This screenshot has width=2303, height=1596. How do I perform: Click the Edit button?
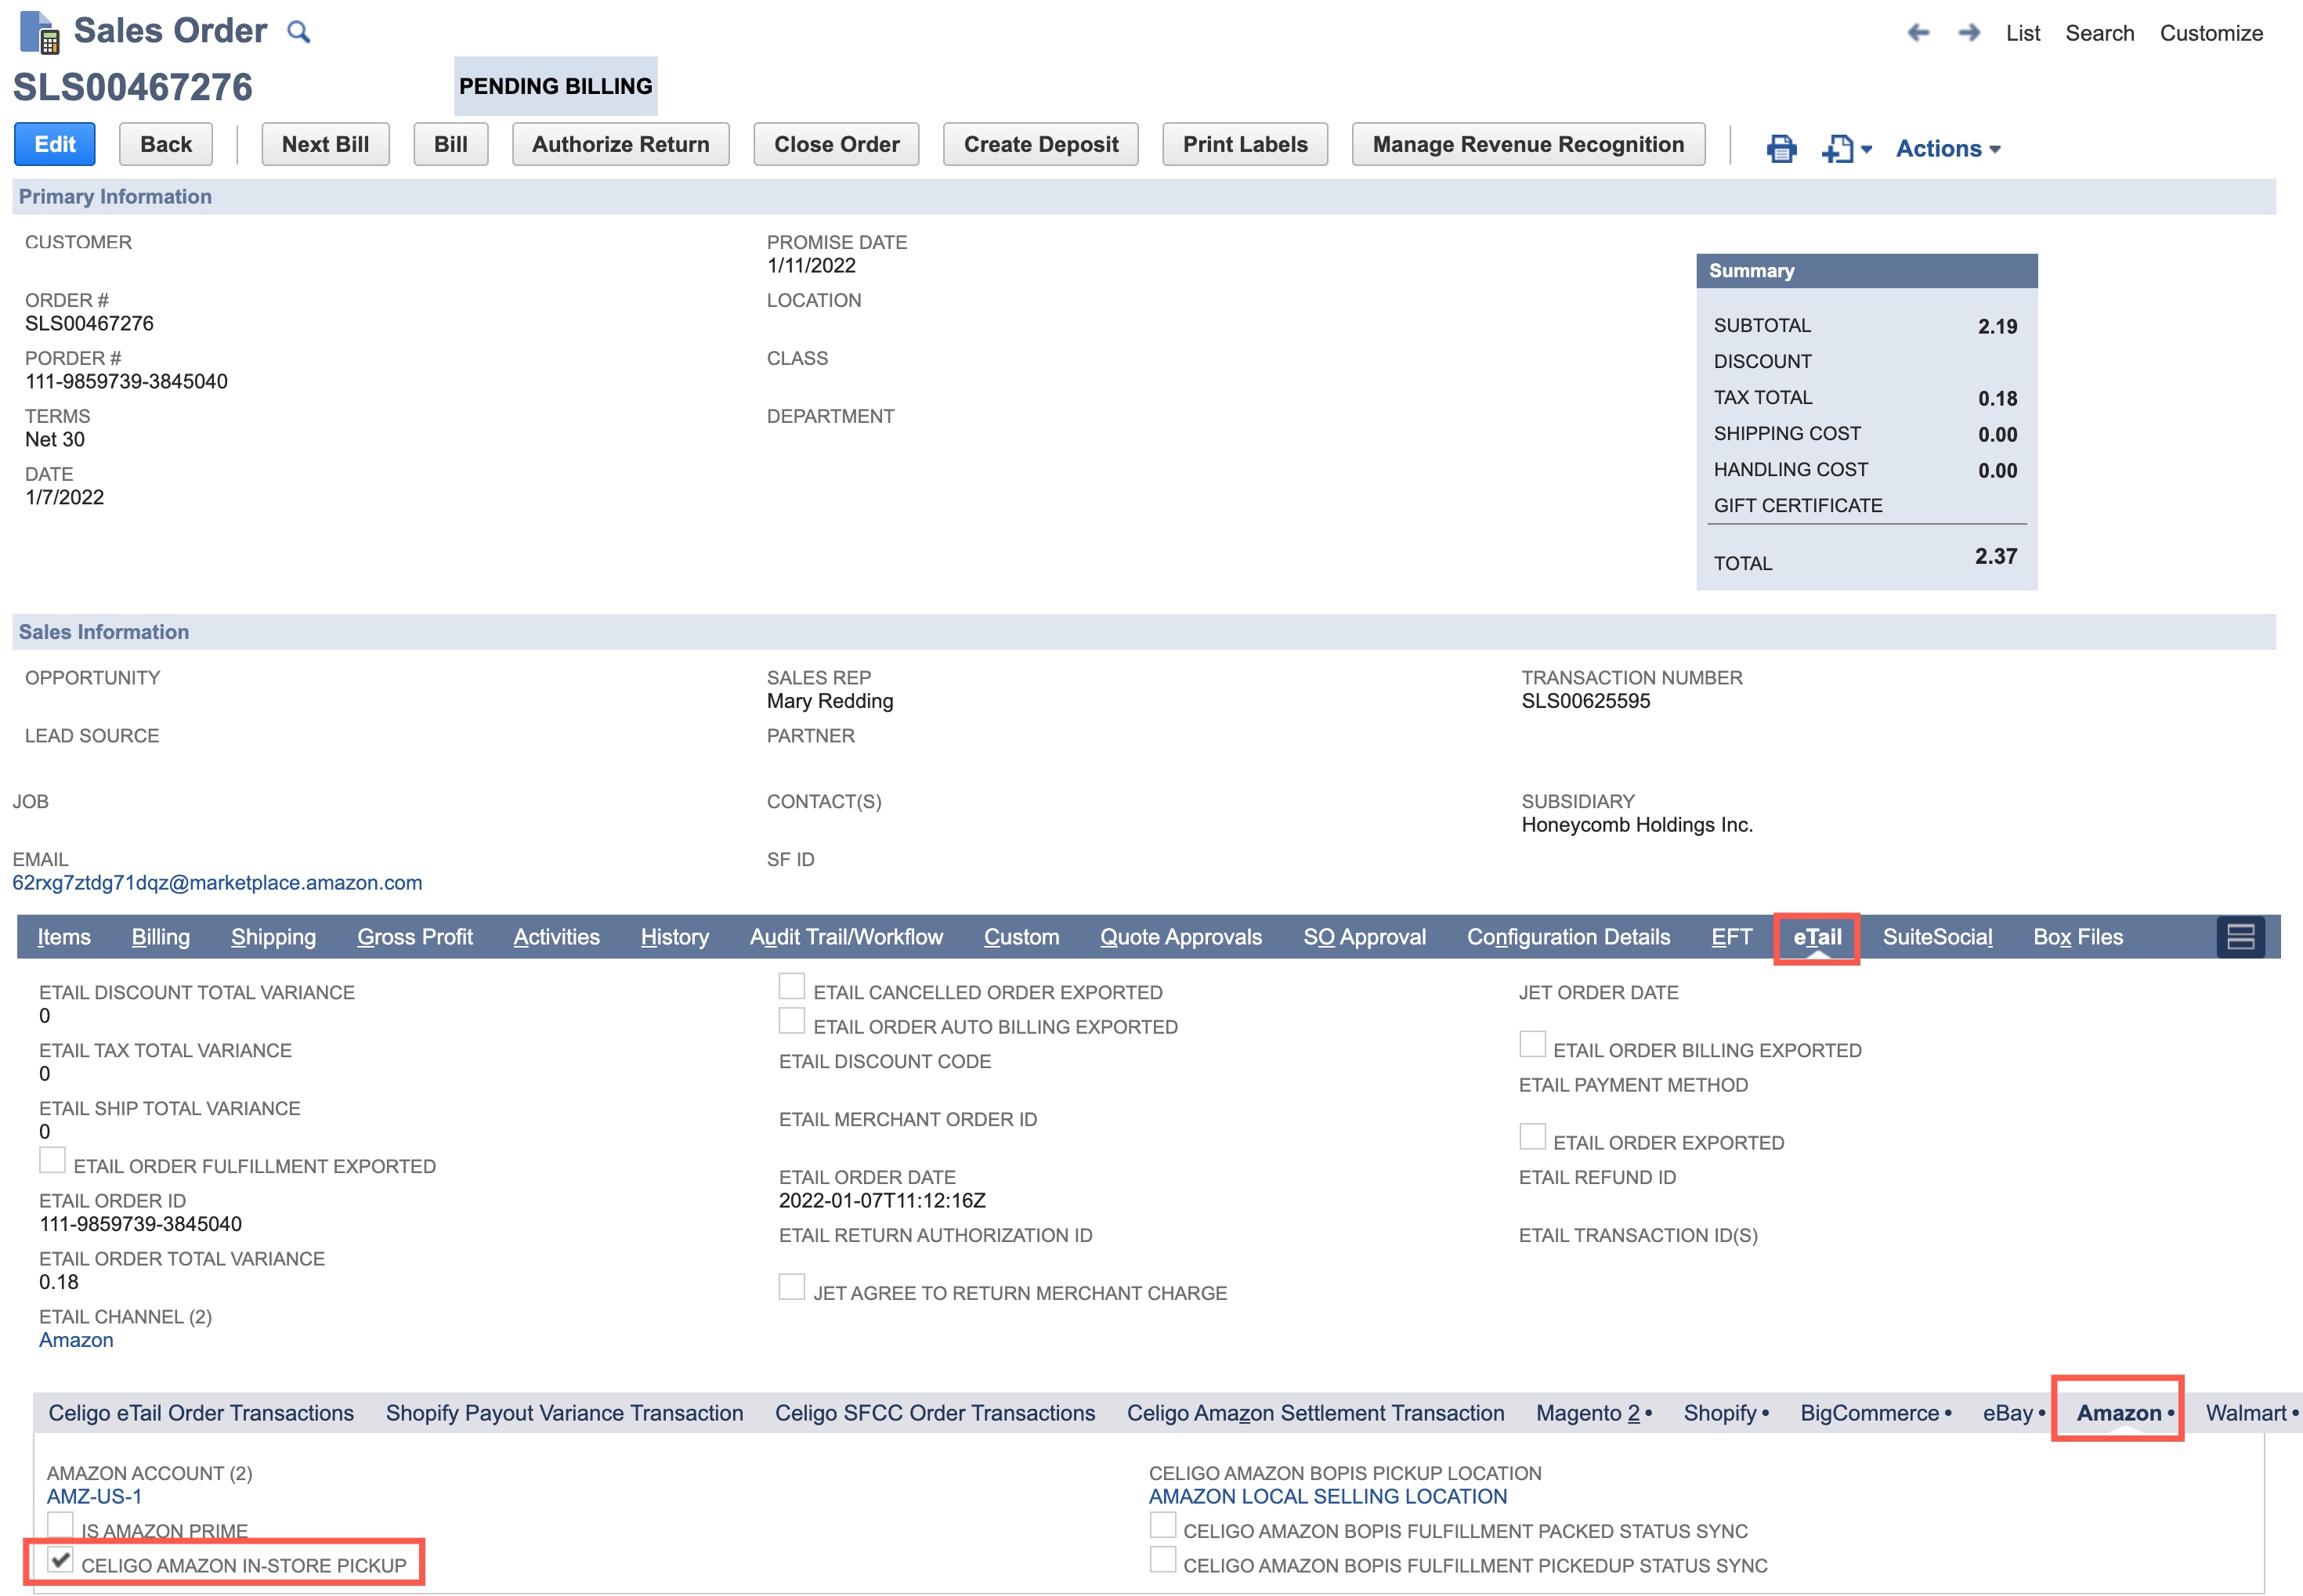(x=55, y=144)
